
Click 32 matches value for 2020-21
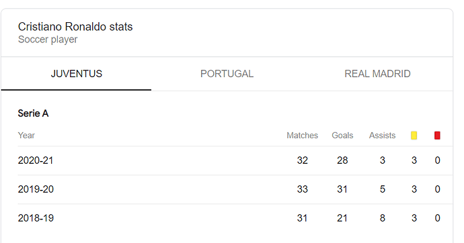pyautogui.click(x=303, y=160)
